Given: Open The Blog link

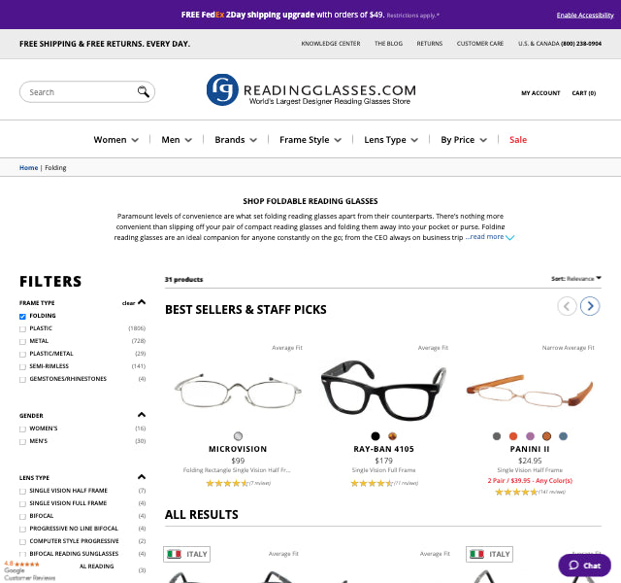Looking at the screenshot, I should 388,43.
